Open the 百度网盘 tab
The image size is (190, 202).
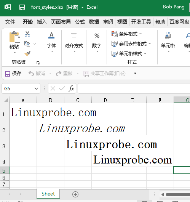(179, 22)
